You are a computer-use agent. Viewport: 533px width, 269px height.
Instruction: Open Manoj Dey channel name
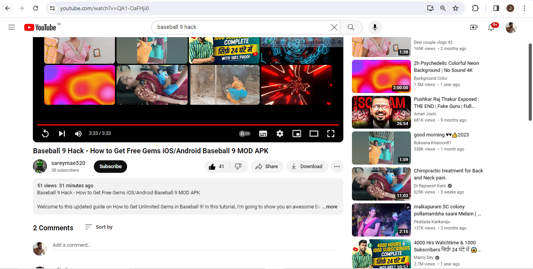point(424,258)
